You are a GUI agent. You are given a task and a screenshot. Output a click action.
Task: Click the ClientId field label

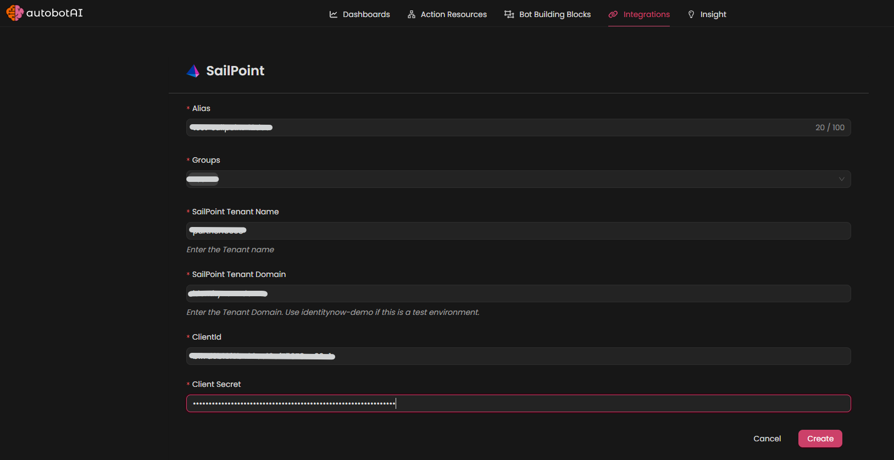(x=207, y=337)
